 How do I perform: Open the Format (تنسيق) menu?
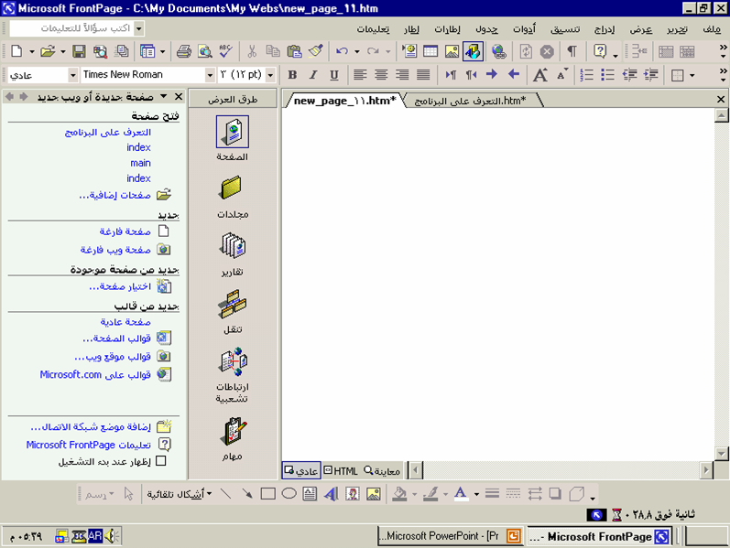pyautogui.click(x=565, y=29)
